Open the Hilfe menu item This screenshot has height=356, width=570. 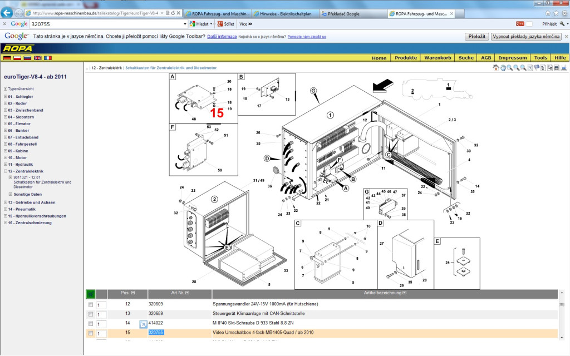pos(560,58)
